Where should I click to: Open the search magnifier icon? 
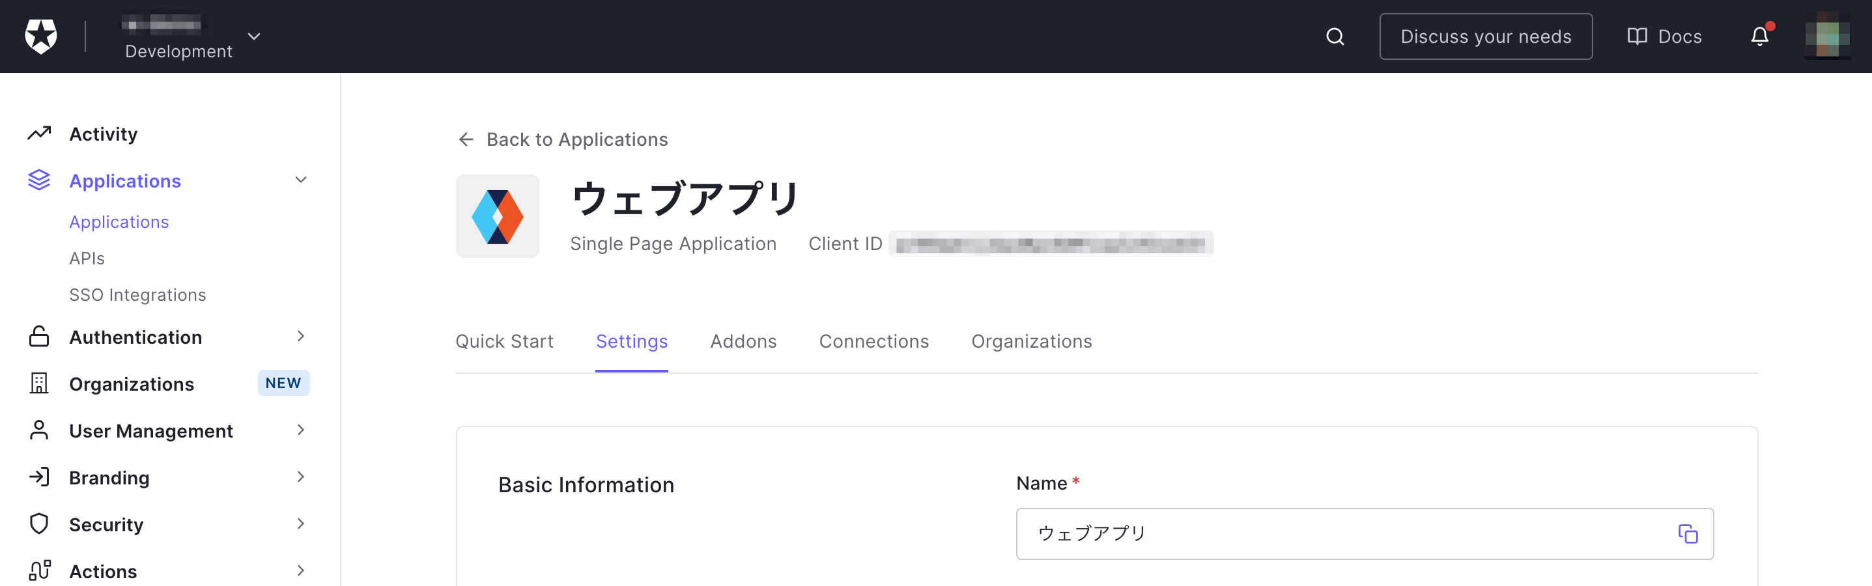[x=1334, y=36]
